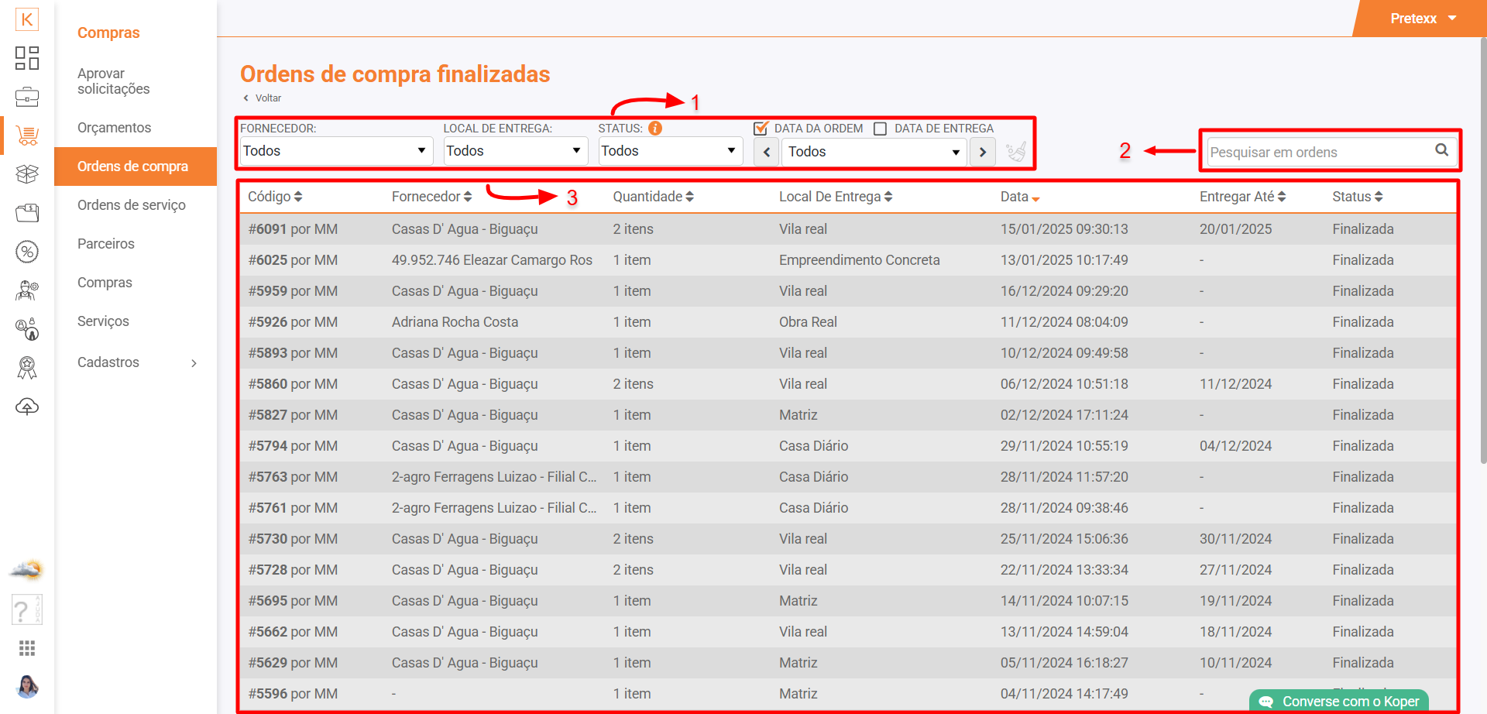Open the Local de Entrega dropdown

click(x=514, y=151)
